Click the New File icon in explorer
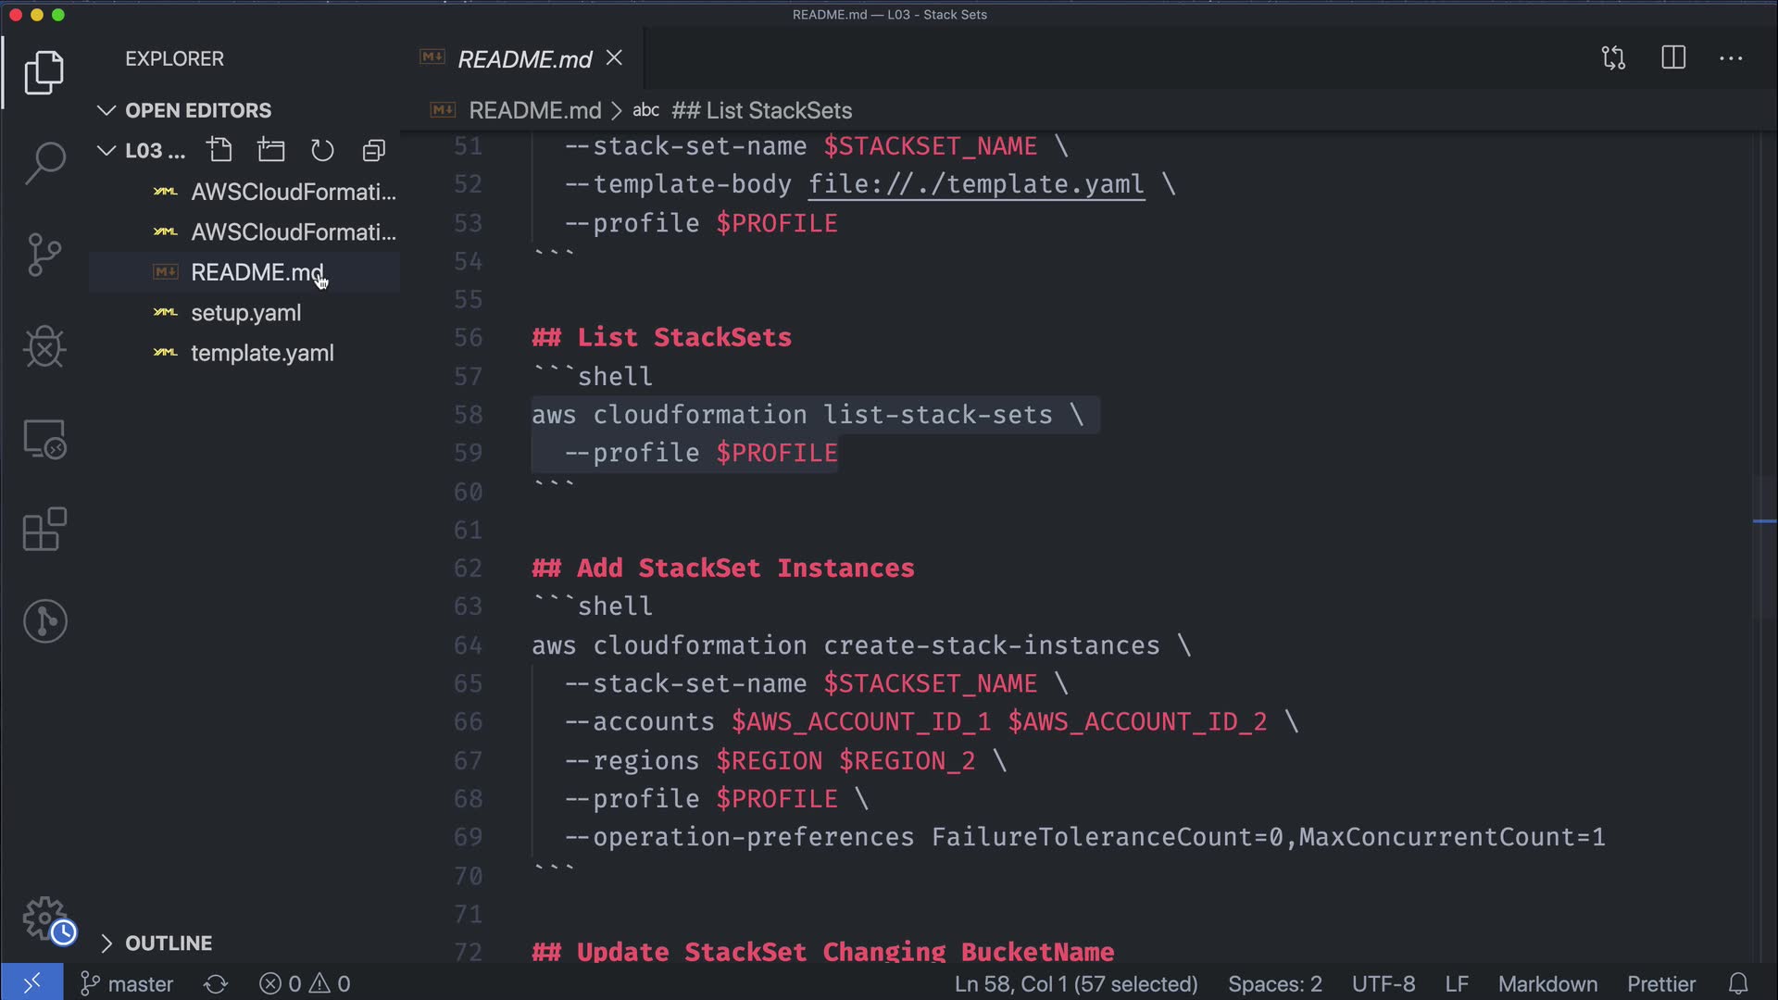 pos(220,150)
